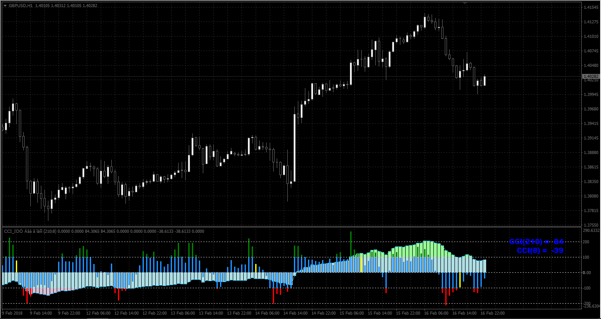Viewport: 601px width, 319px height.
Task: Click the chart shift triangle marker on top edge
Action: [x=465, y=3]
